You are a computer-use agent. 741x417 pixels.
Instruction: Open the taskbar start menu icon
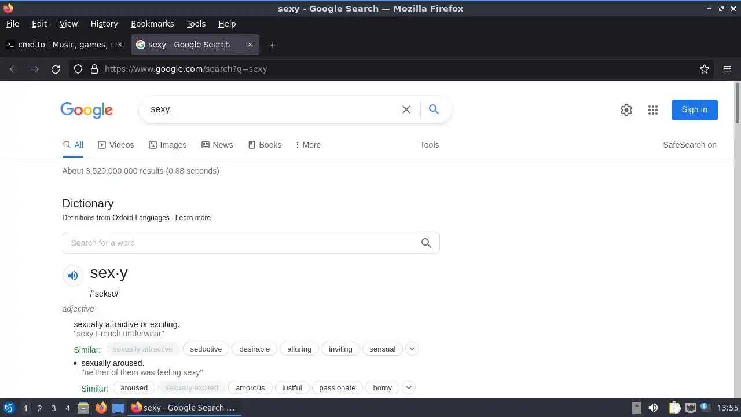click(9, 408)
